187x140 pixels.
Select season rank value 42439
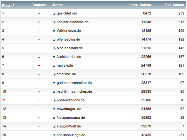pyautogui.click(x=146, y=135)
